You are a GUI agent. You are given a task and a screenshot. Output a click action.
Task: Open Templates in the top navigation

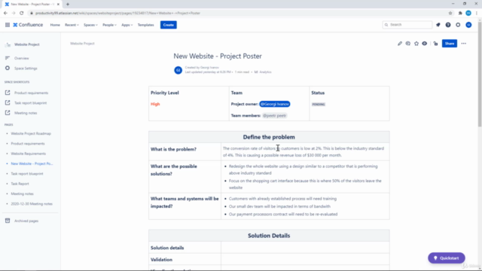click(145, 25)
